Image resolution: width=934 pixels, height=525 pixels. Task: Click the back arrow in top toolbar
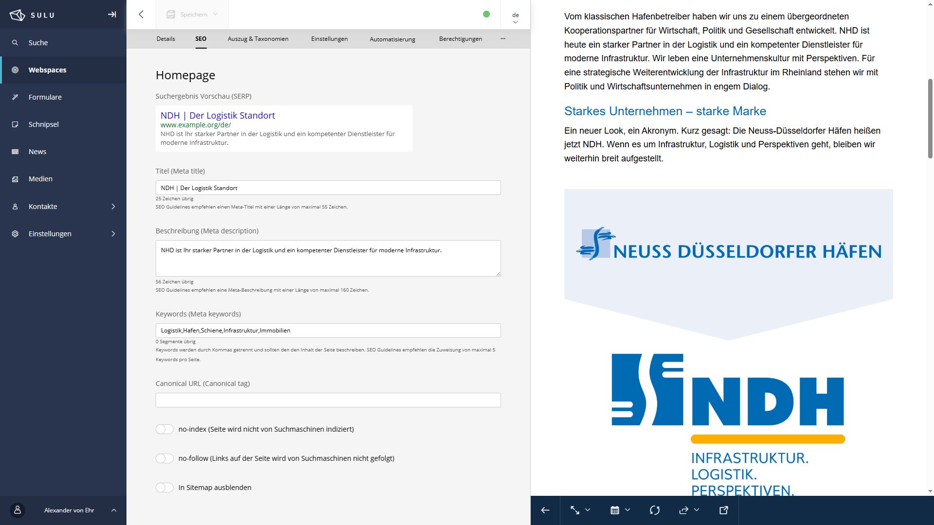pyautogui.click(x=141, y=15)
